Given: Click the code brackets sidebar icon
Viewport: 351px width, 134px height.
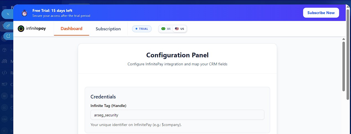Looking at the screenshot, I should 4,73.
